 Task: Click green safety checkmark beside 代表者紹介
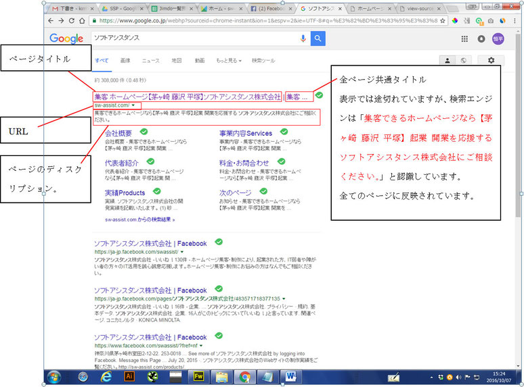coord(151,161)
